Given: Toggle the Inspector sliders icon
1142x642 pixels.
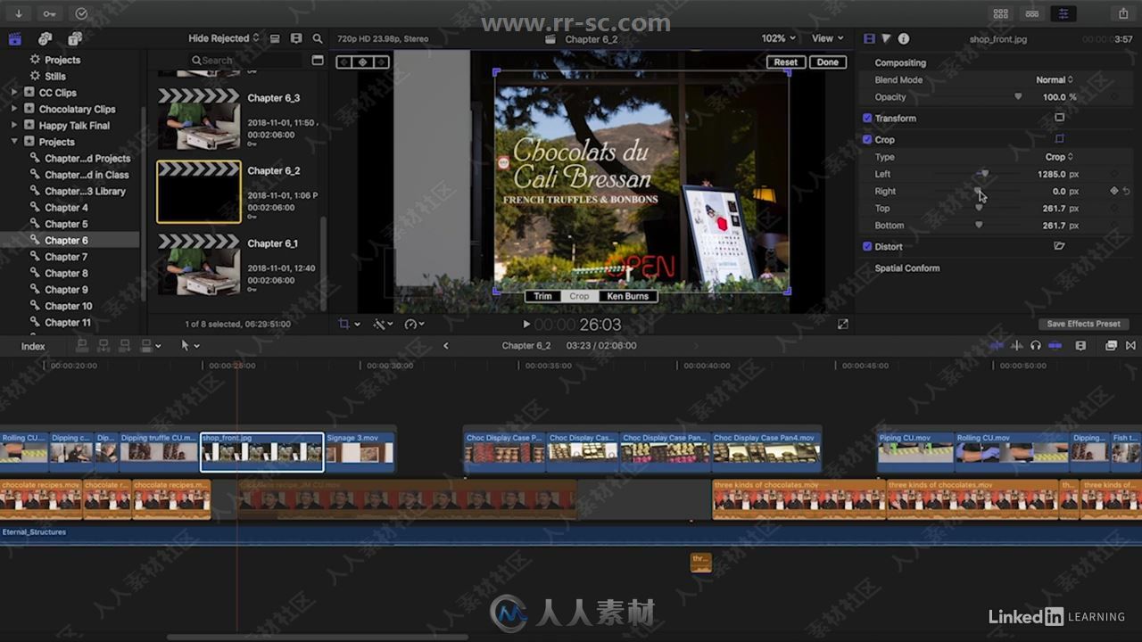Looking at the screenshot, I should (1063, 13).
